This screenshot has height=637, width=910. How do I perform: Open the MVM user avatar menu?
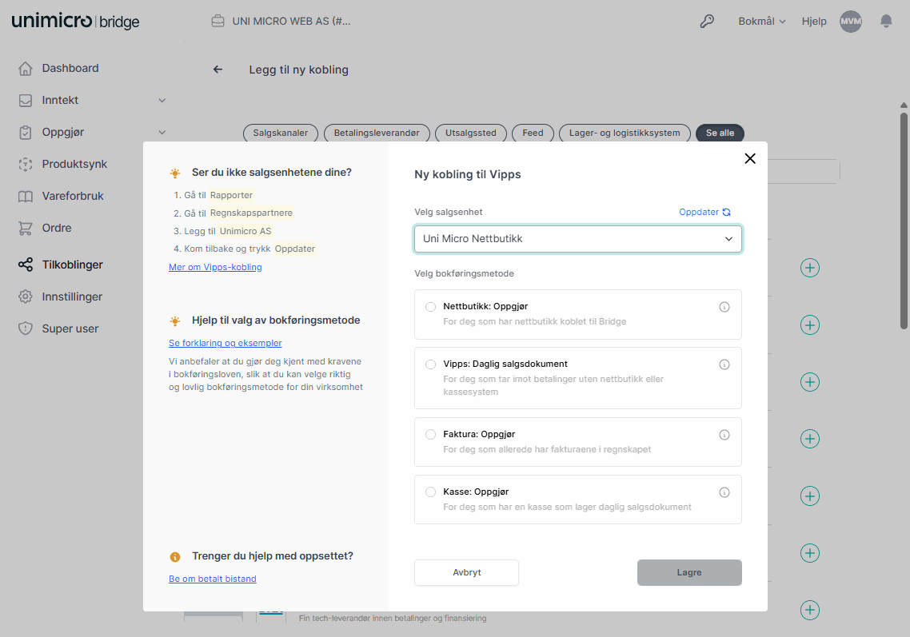pyautogui.click(x=851, y=22)
